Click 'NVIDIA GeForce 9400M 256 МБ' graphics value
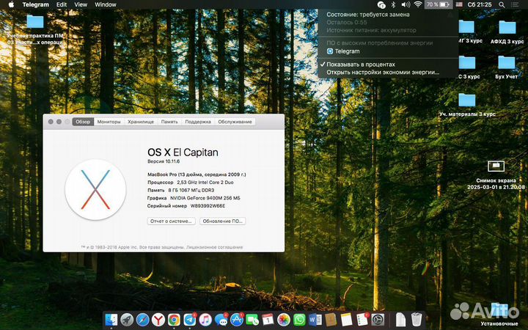528x330 pixels. [x=205, y=198]
